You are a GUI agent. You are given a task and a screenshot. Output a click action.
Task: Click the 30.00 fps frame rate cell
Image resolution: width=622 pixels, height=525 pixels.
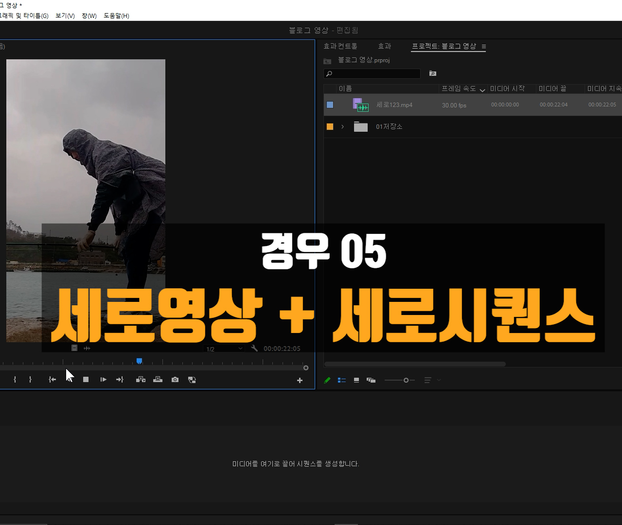click(454, 105)
